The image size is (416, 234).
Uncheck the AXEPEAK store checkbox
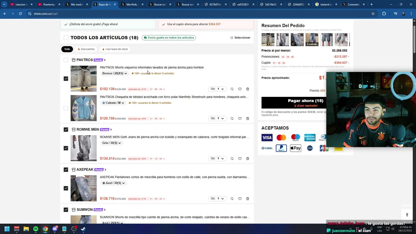pos(66,170)
